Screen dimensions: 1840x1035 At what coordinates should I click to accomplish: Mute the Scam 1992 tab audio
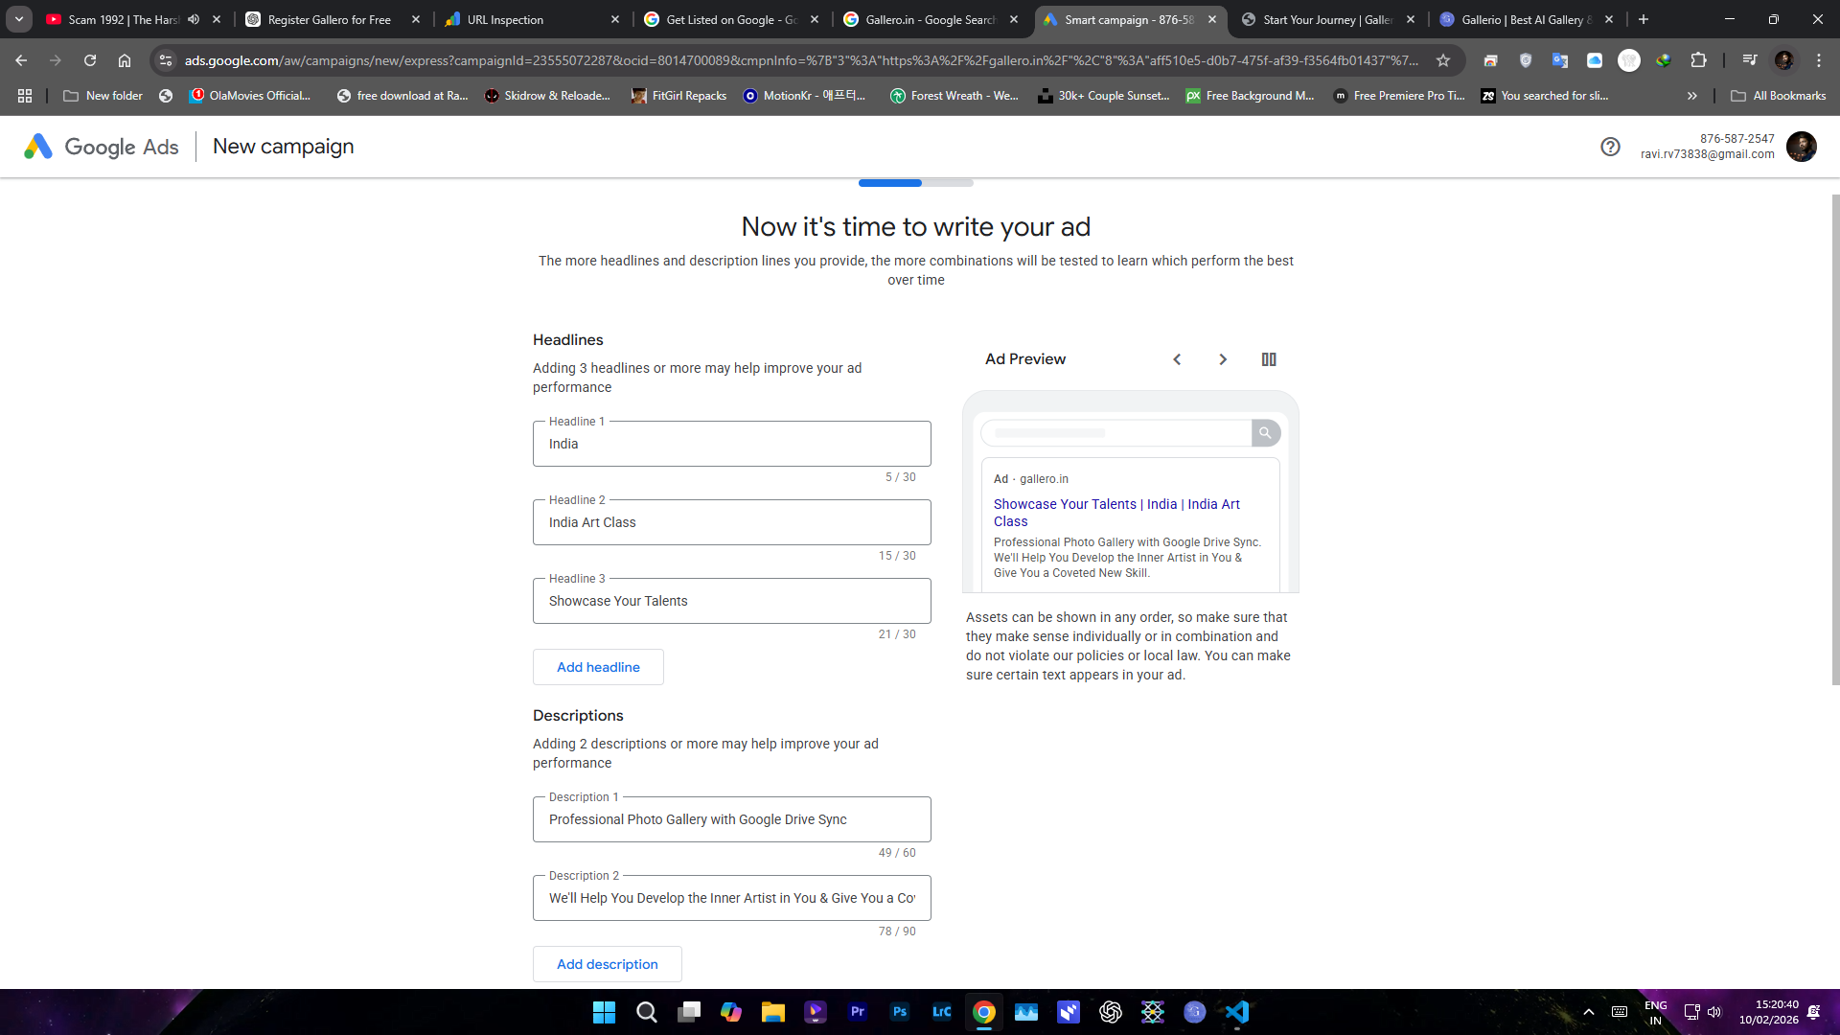click(x=194, y=19)
